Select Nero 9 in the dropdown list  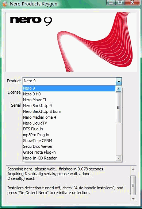69,88
